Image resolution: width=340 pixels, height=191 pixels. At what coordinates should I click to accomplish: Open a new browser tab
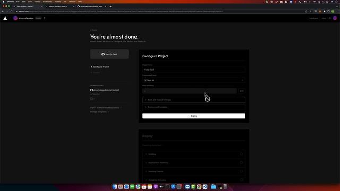coord(110,7)
